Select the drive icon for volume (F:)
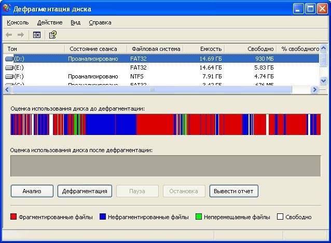 point(9,76)
